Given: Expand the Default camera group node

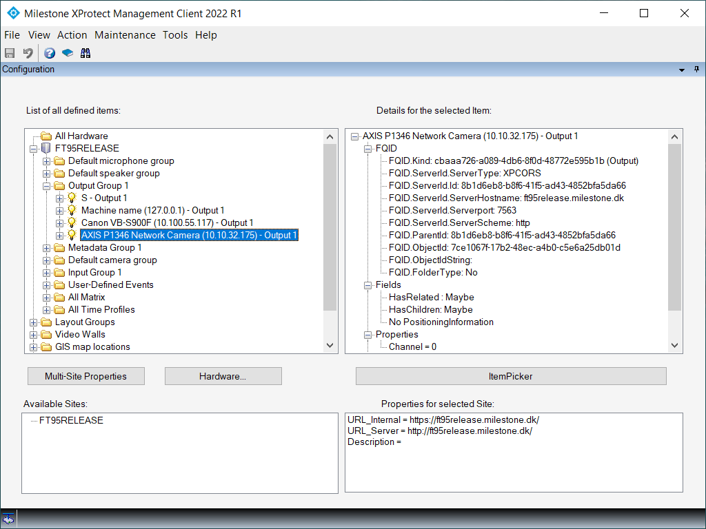Looking at the screenshot, I should click(46, 260).
